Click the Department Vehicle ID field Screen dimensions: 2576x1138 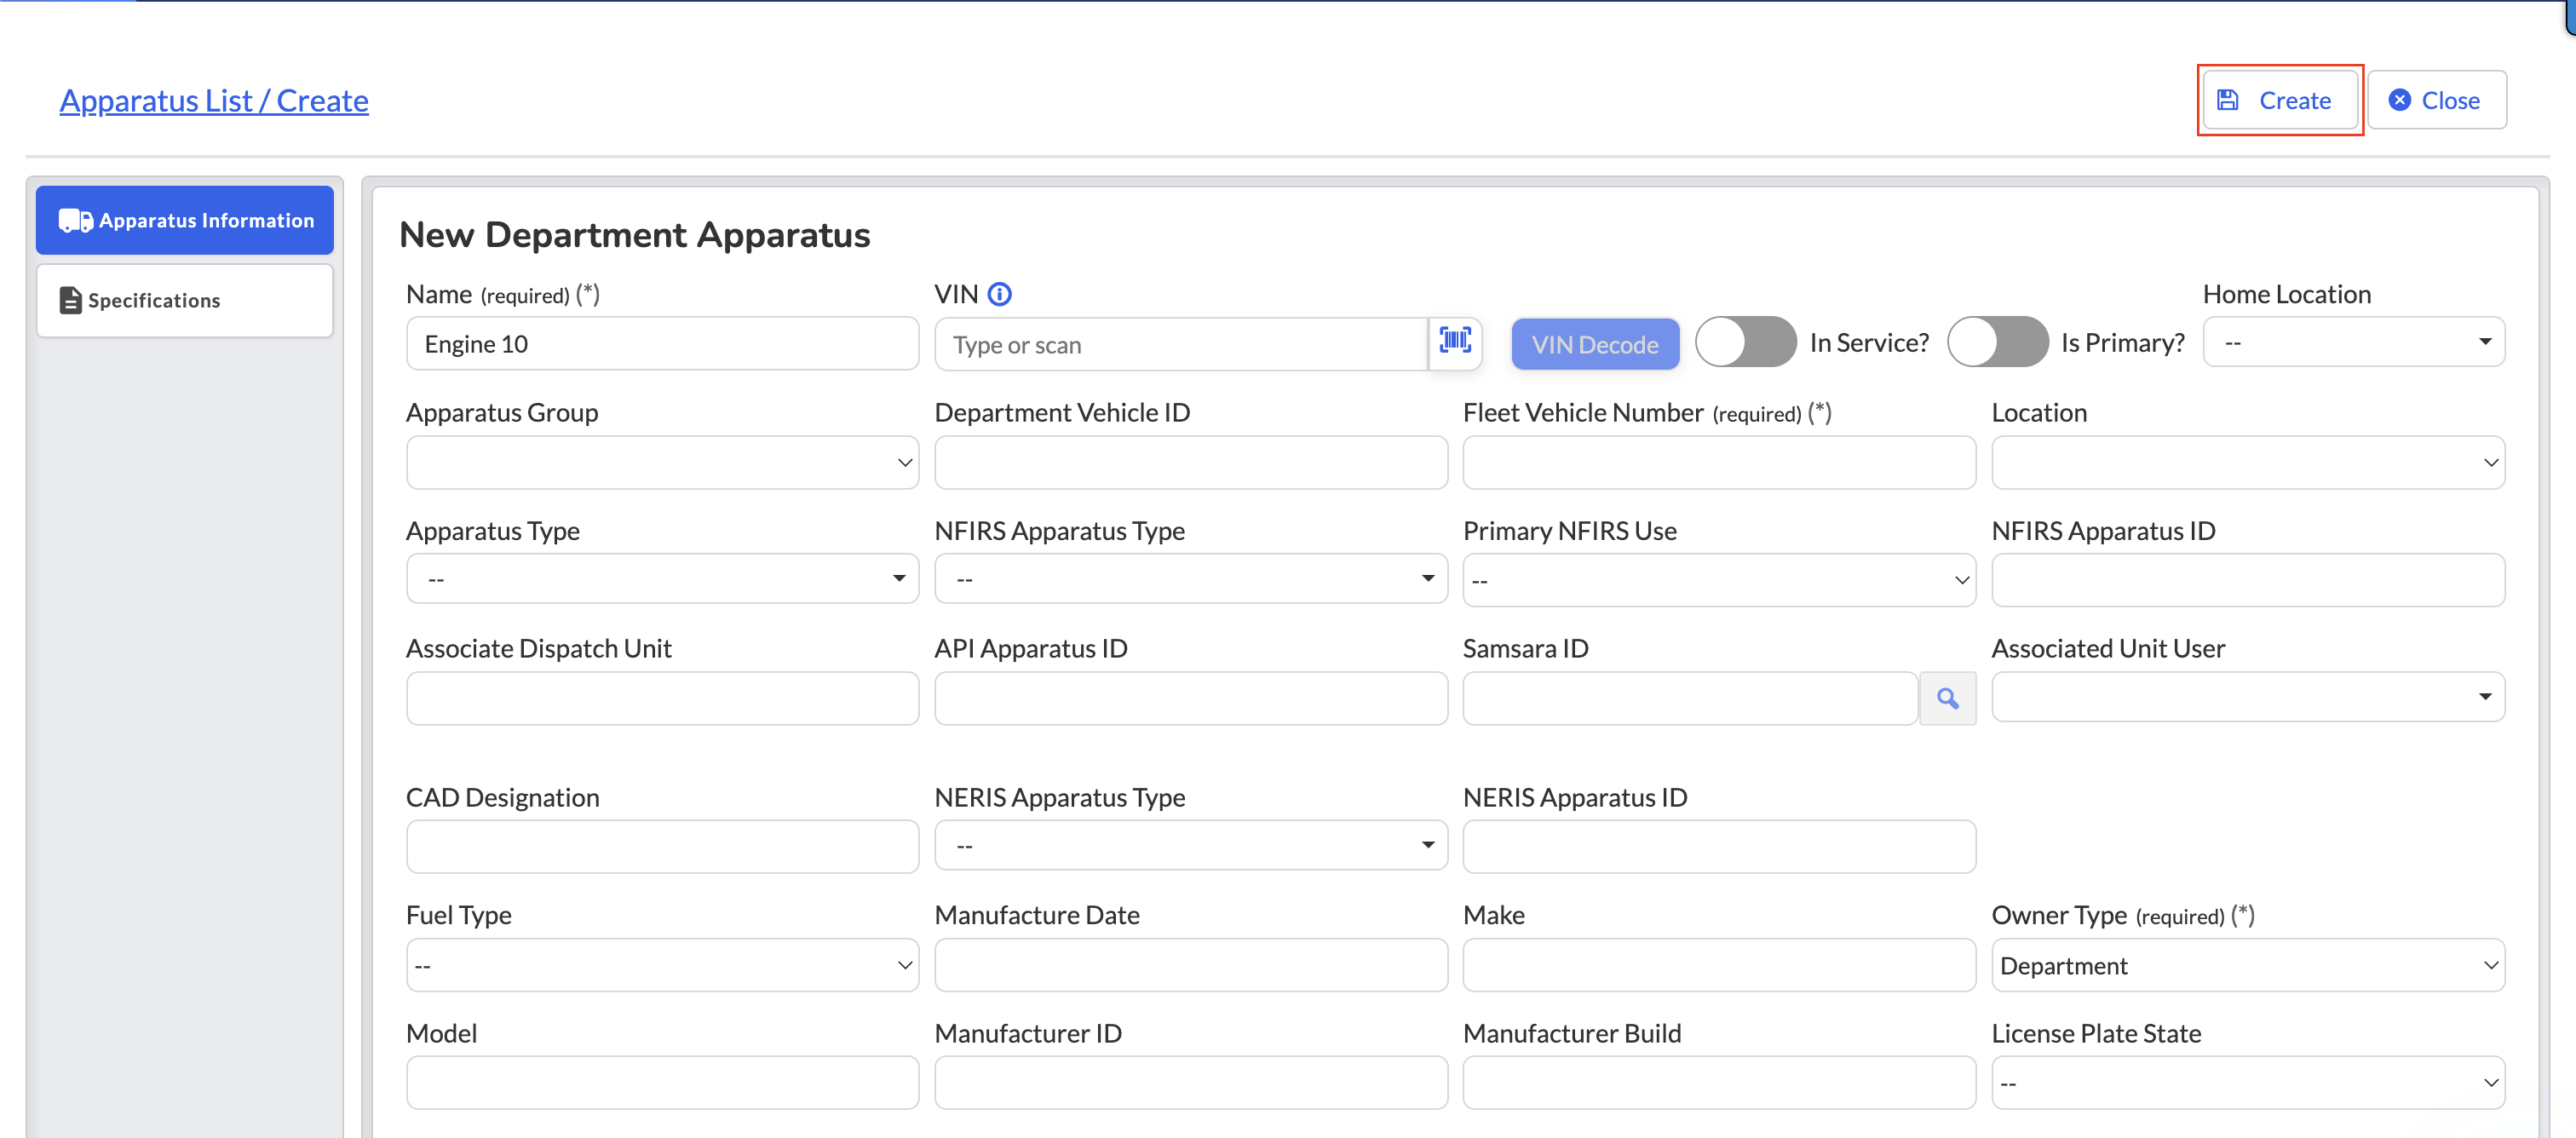click(1190, 462)
